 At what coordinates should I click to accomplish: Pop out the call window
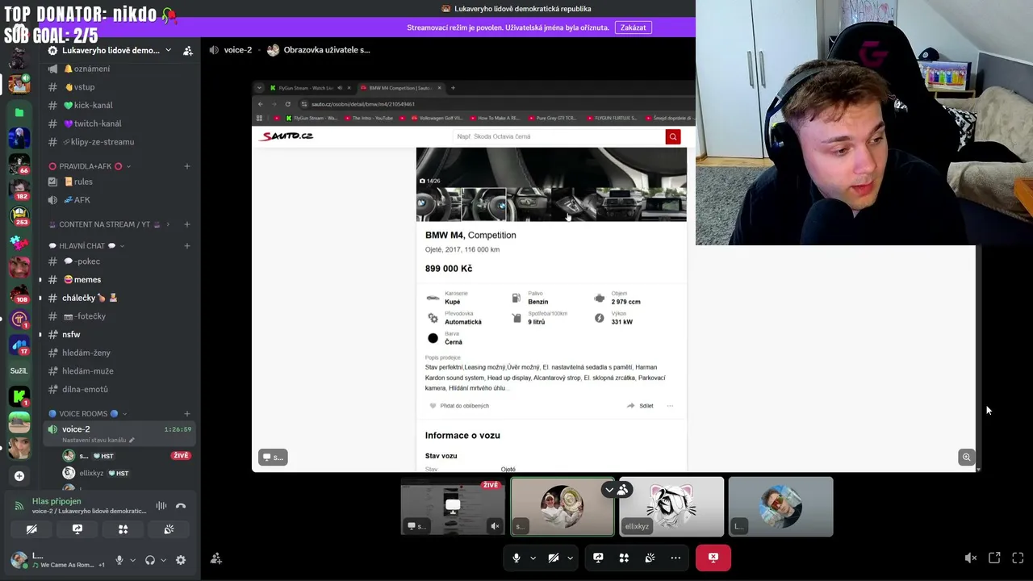tap(994, 558)
